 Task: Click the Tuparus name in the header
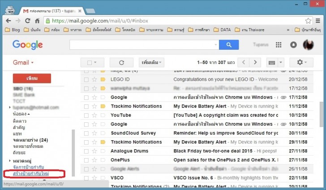(x=261, y=44)
